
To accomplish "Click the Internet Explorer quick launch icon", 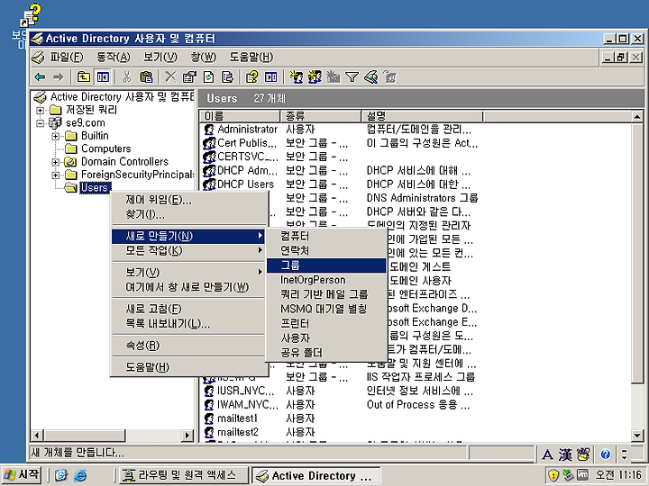I will pos(80,475).
